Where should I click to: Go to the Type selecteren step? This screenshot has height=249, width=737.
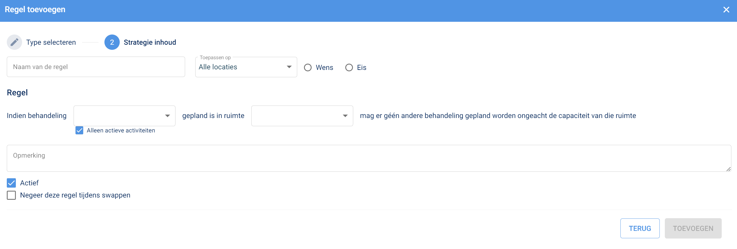tap(51, 42)
